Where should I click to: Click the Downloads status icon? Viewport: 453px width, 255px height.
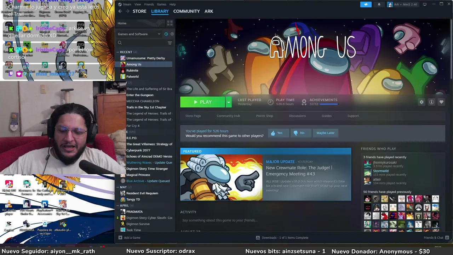258,238
